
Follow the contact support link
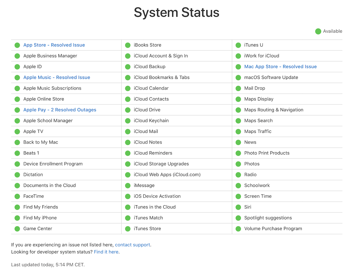tap(132, 245)
